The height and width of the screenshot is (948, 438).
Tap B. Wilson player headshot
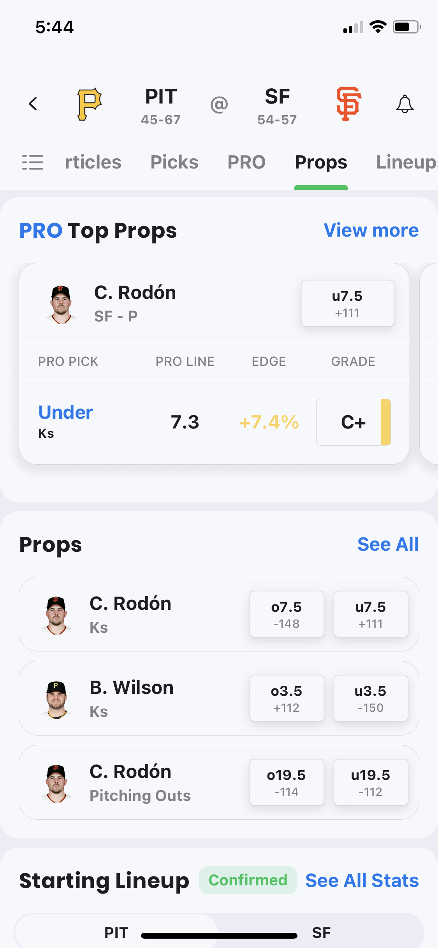56,699
